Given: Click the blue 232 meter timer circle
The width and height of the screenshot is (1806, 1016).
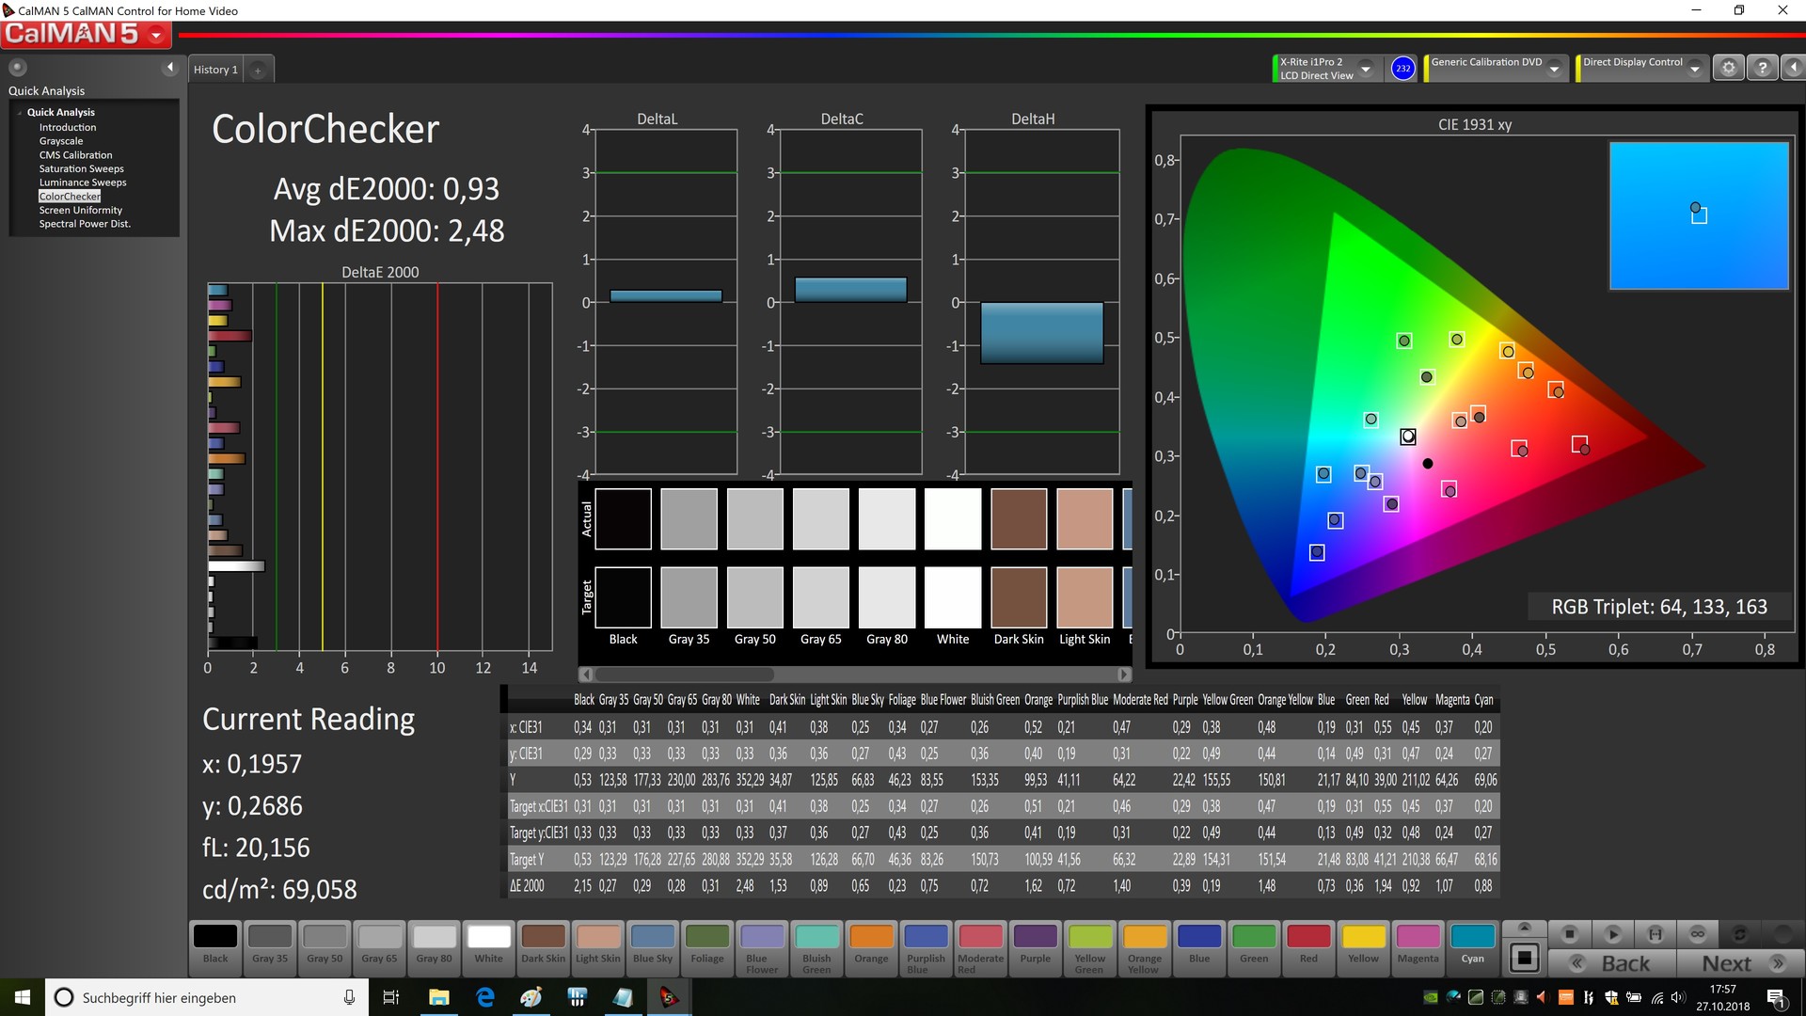Looking at the screenshot, I should pyautogui.click(x=1402, y=69).
